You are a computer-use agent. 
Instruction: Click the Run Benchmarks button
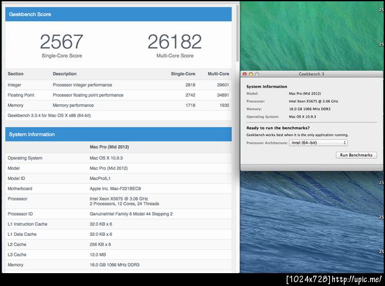coord(356,155)
